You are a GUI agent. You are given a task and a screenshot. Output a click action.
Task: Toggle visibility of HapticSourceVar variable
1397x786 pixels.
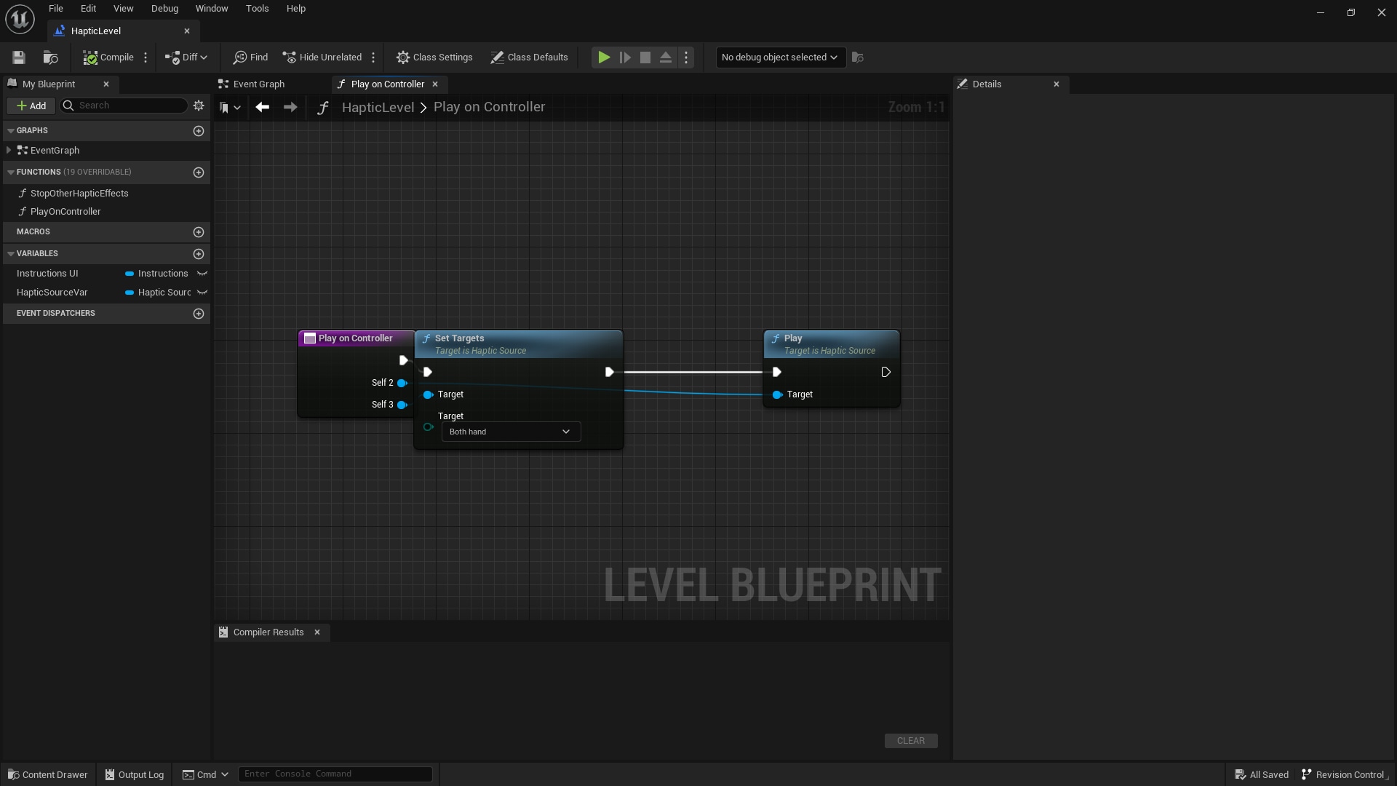point(202,293)
